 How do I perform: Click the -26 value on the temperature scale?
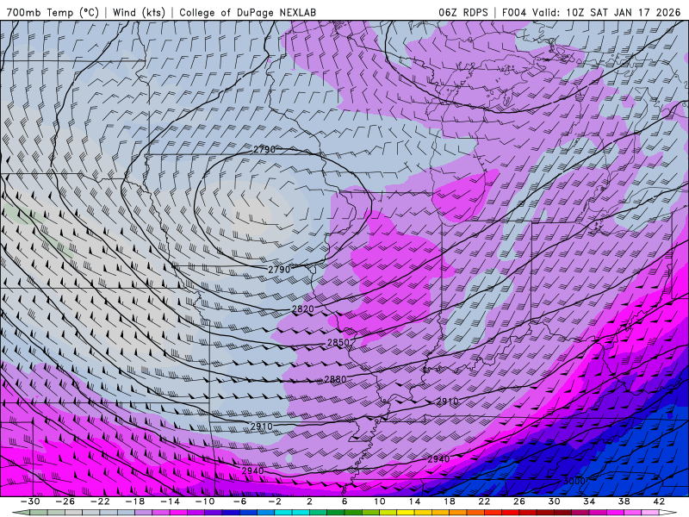pyautogui.click(x=65, y=501)
